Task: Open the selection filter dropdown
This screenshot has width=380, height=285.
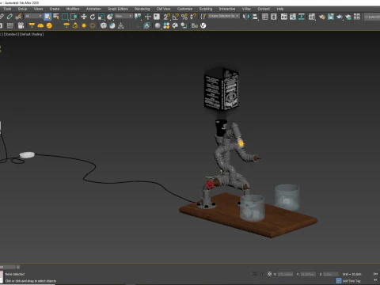Action: 33,17
